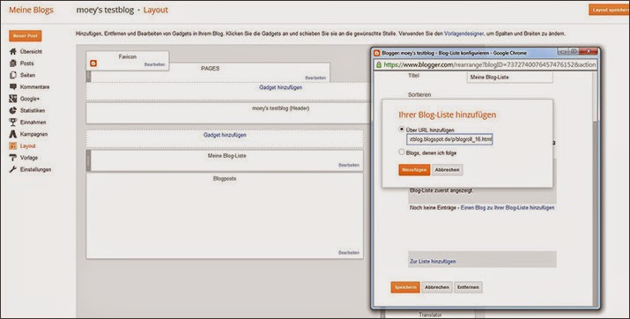Click the Titel field with Meine Blog-Liste
The image size is (630, 319).
click(509, 78)
